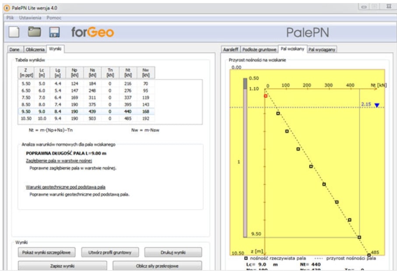Click the red square marker on chart

pyautogui.click(x=265, y=95)
